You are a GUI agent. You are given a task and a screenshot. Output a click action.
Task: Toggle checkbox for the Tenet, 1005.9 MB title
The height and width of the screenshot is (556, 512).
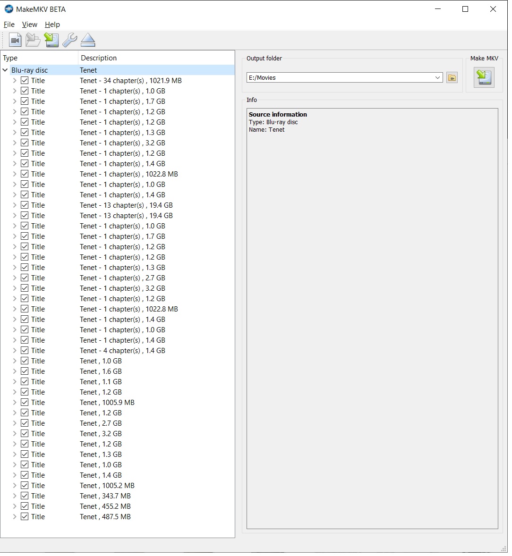[x=25, y=403]
